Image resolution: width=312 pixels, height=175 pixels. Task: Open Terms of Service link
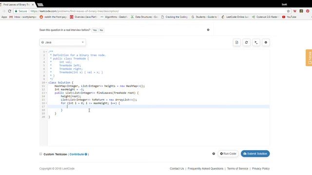click(x=237, y=169)
